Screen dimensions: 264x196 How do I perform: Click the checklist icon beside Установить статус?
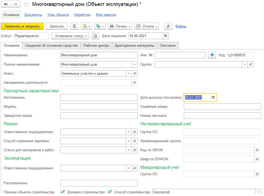point(95,36)
